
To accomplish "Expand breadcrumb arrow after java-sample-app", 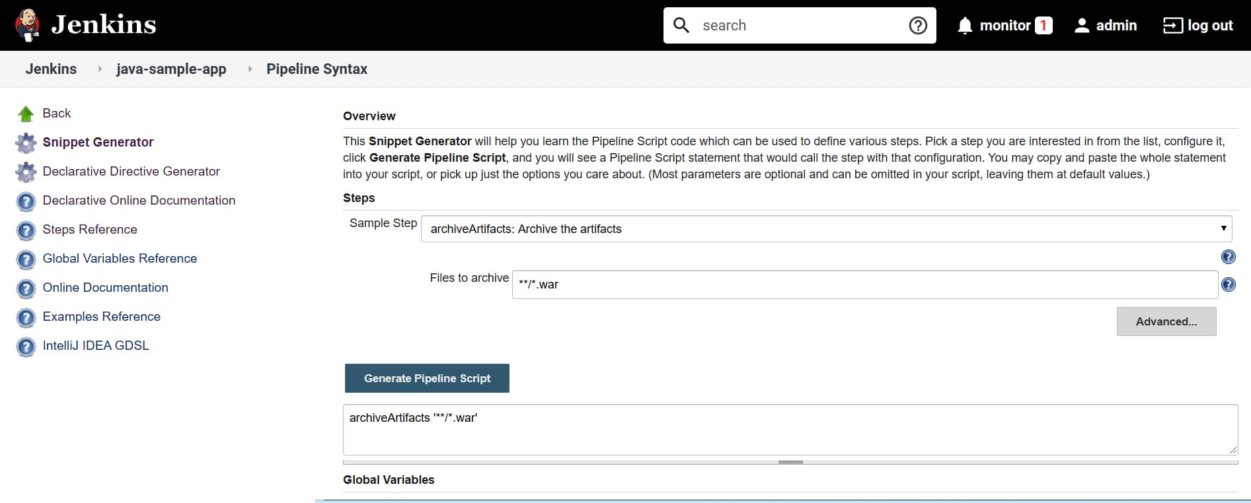I will click(x=250, y=69).
